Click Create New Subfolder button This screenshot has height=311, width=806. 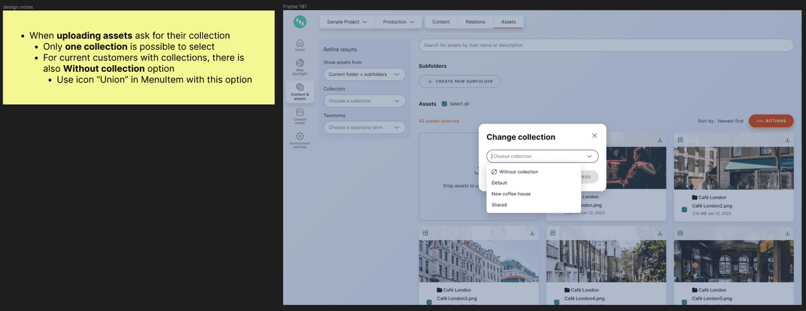pos(459,81)
